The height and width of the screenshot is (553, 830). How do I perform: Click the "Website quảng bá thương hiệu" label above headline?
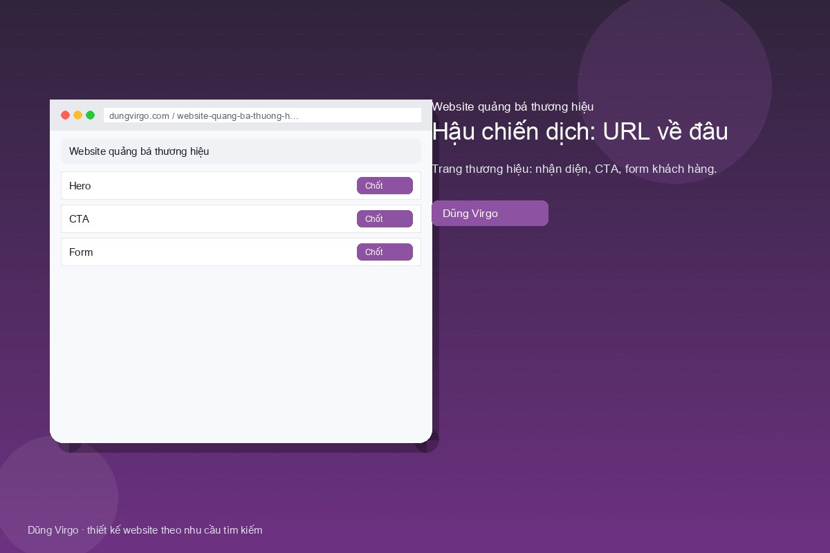(x=513, y=106)
